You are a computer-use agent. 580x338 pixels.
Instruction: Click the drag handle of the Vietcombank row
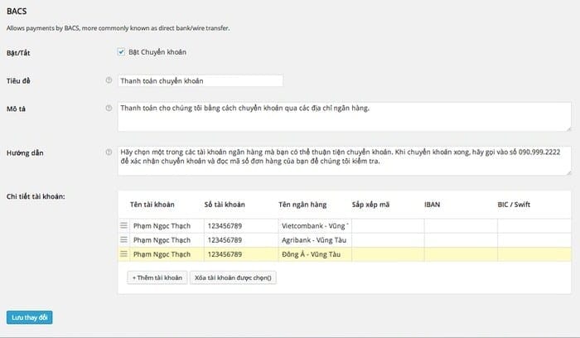[124, 225]
